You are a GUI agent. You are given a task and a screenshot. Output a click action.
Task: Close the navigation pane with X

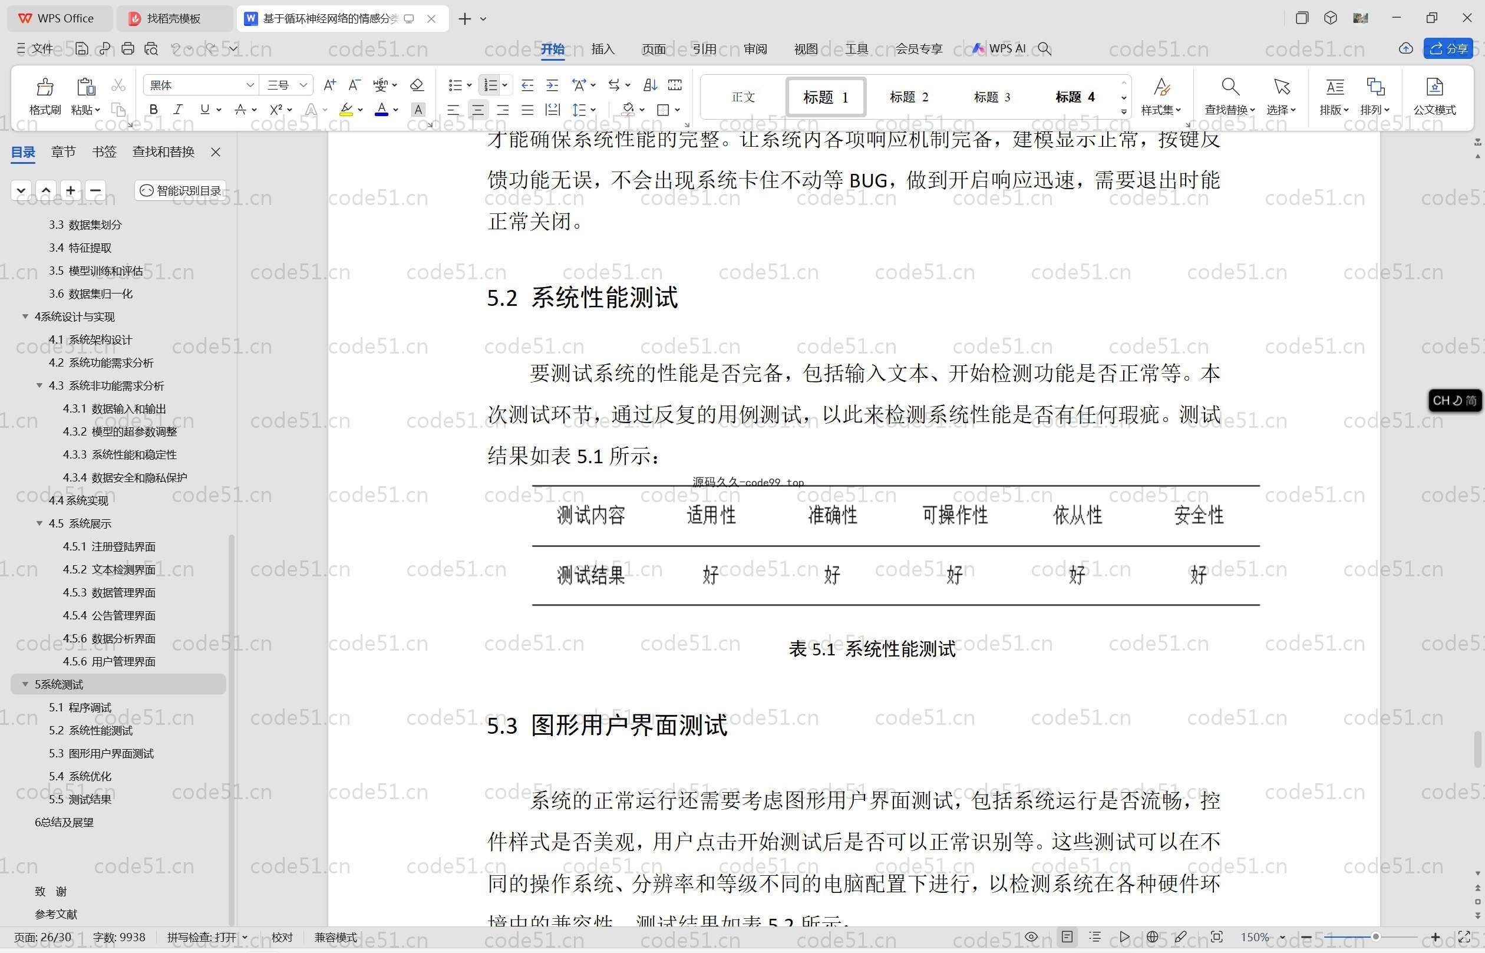(215, 151)
